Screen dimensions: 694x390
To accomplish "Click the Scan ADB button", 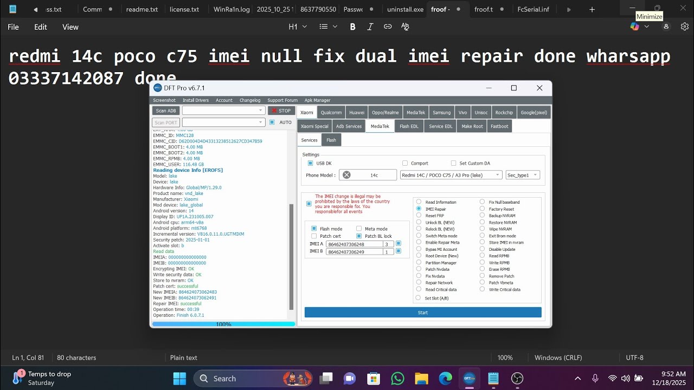I will (x=166, y=110).
